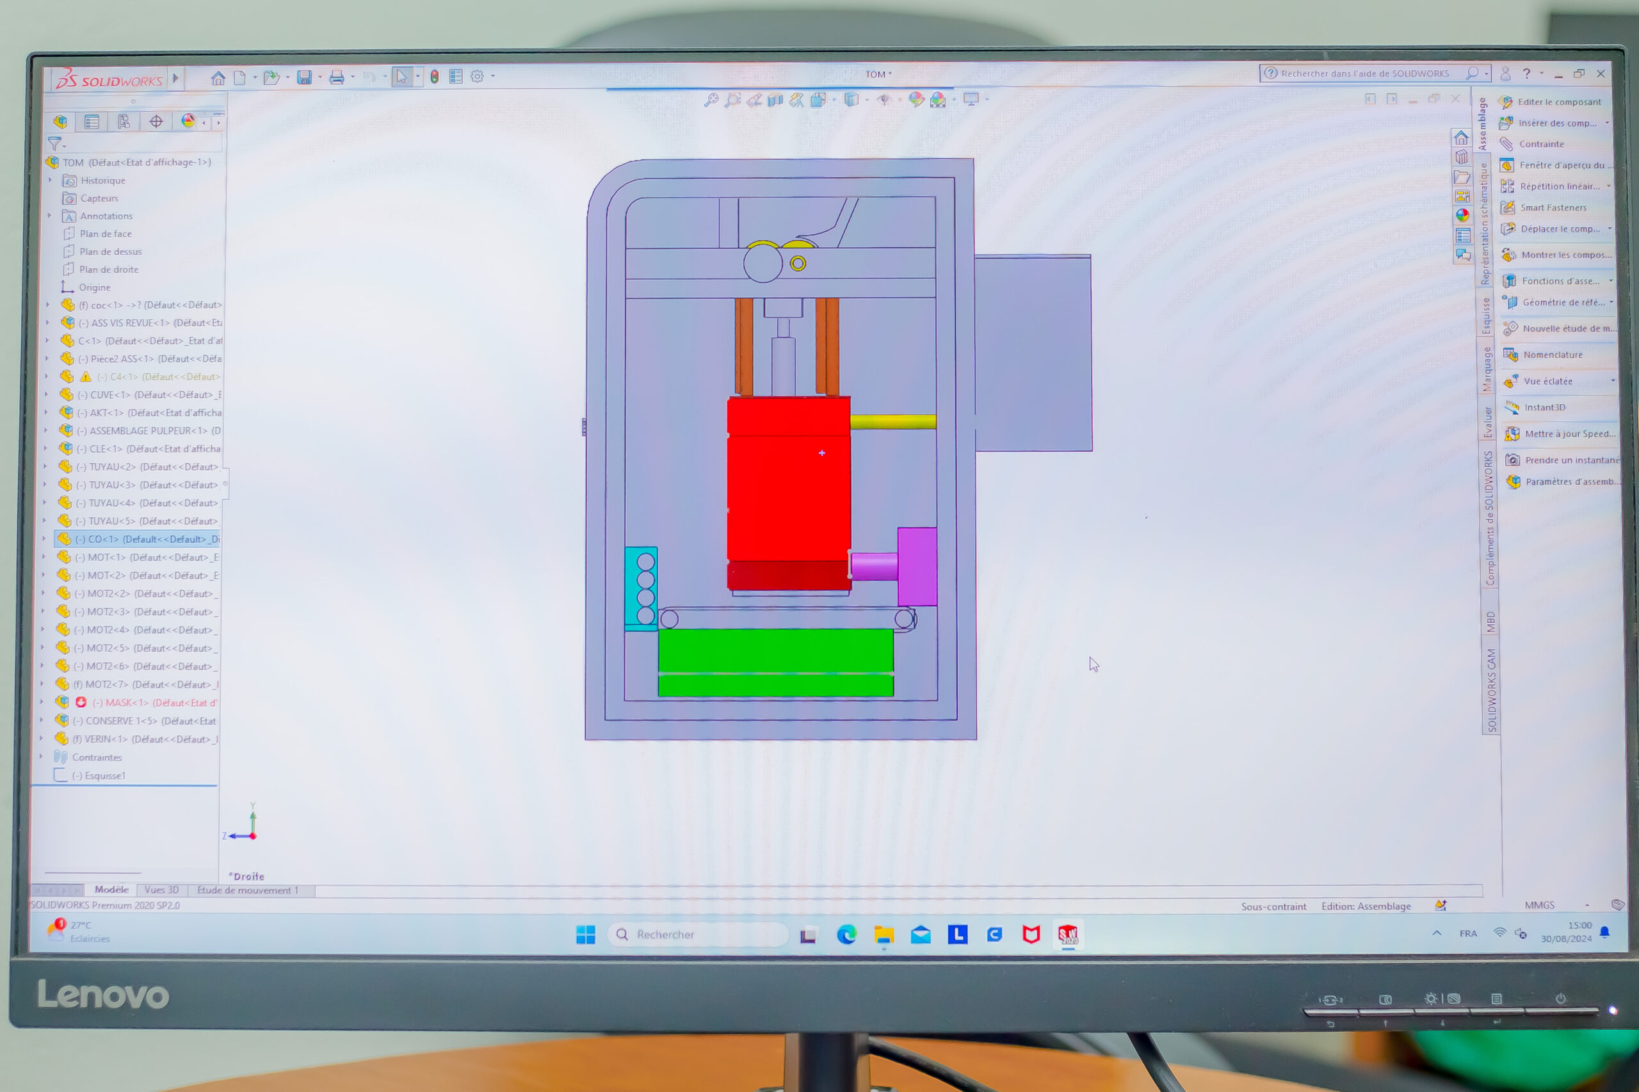Open the Vue éclatée dropdown arrow
Viewport: 1639px width, 1092px height.
tap(1613, 381)
